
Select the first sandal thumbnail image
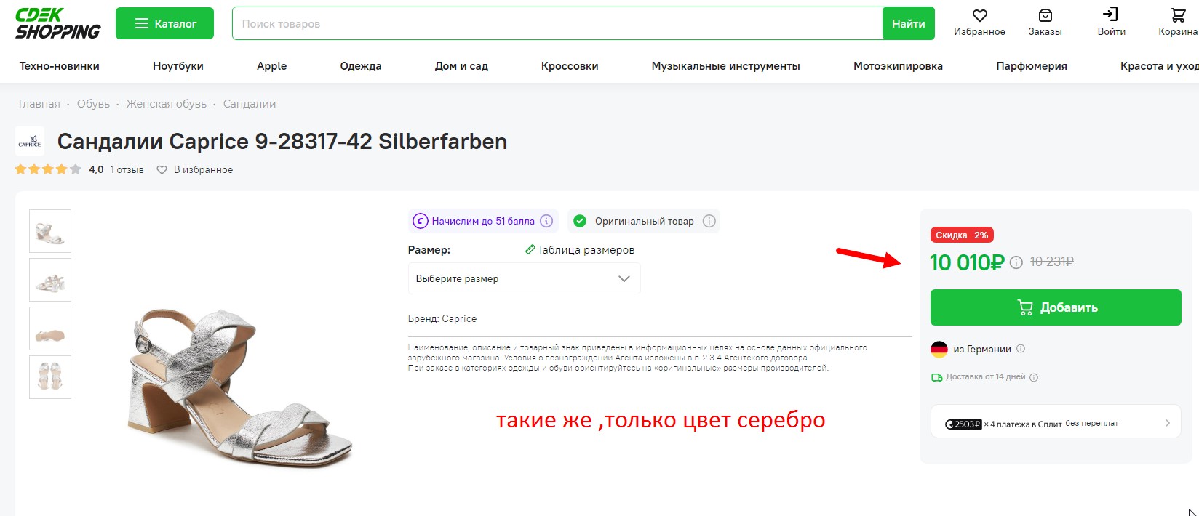click(50, 231)
